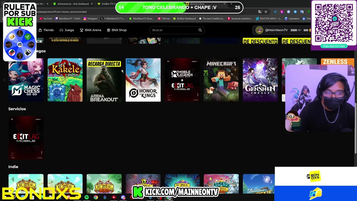Image resolution: width=357 pixels, height=201 pixels.
Task: Click the Servicios section heading
Action: point(17,109)
